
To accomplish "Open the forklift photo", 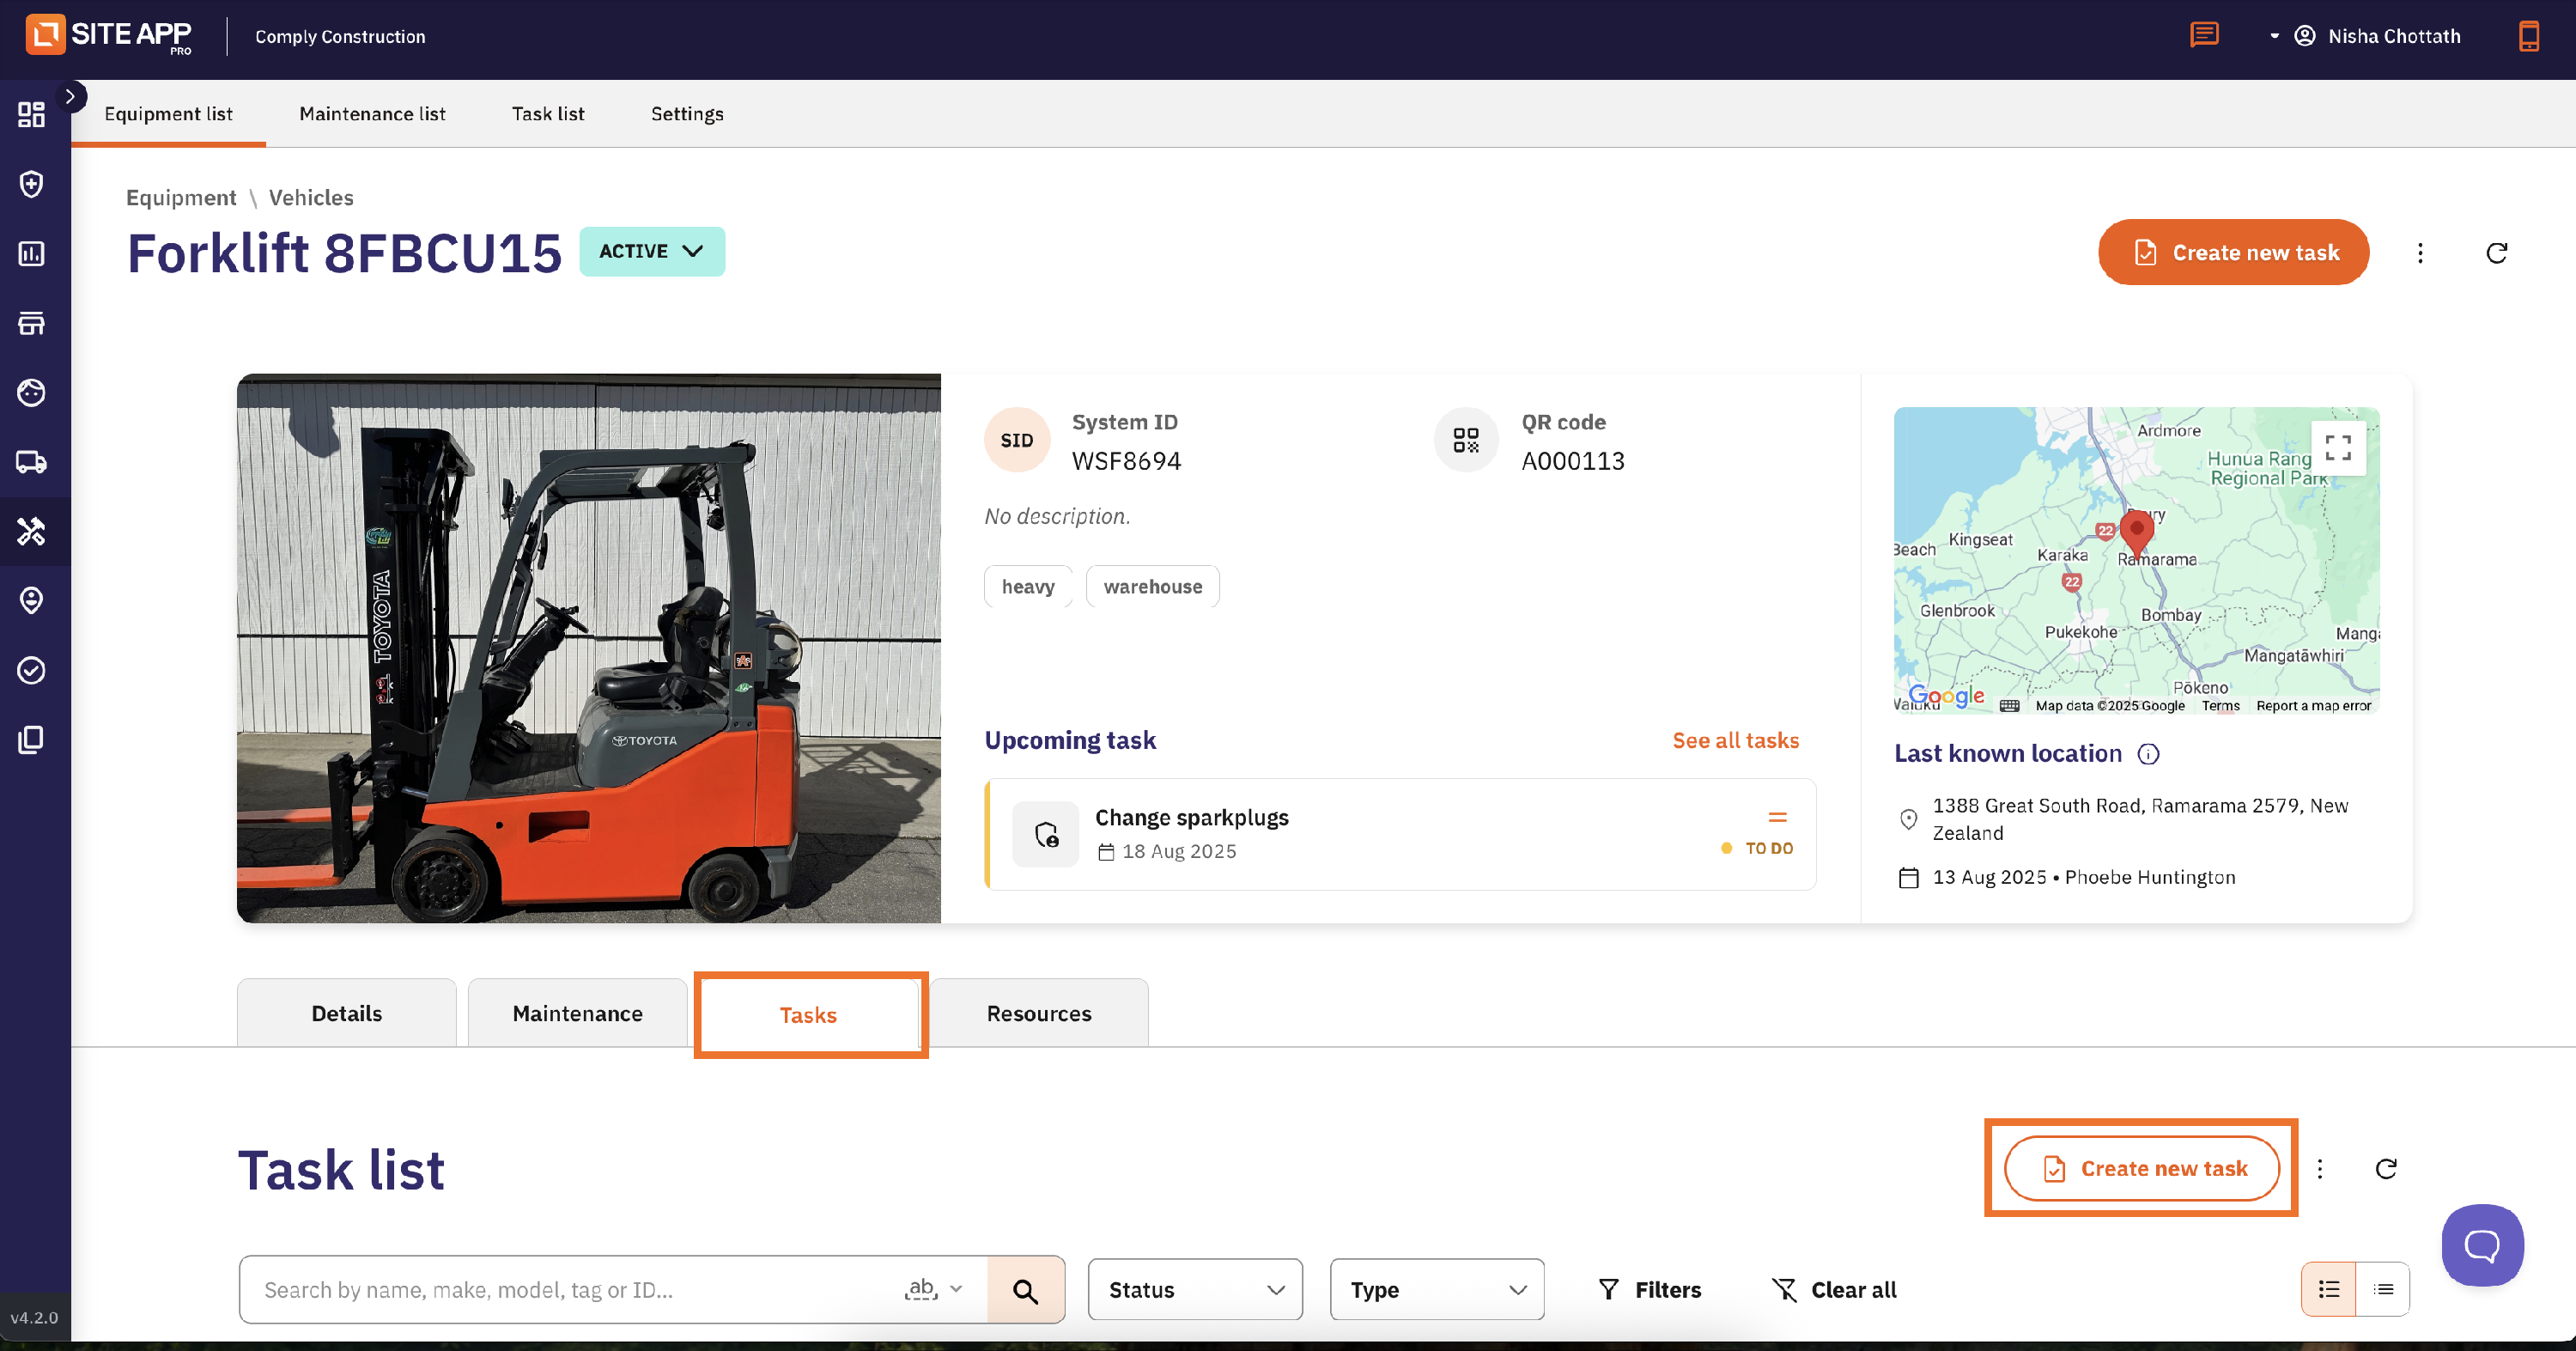I will [589, 648].
